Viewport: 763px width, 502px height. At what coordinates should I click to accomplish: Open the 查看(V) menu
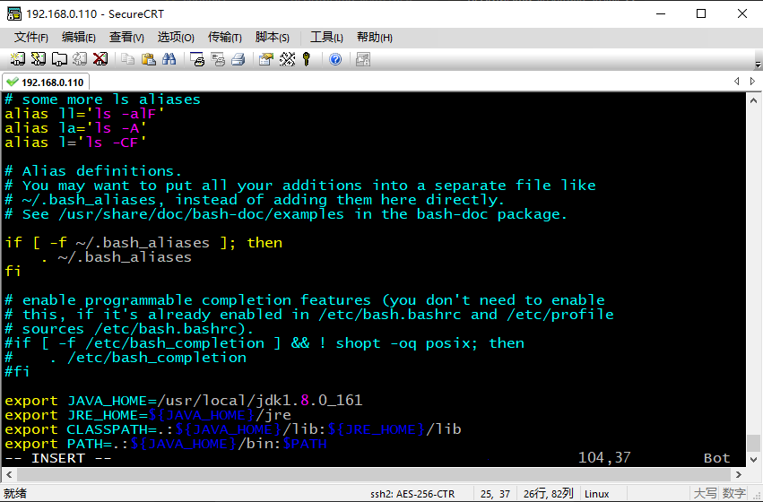coord(126,37)
